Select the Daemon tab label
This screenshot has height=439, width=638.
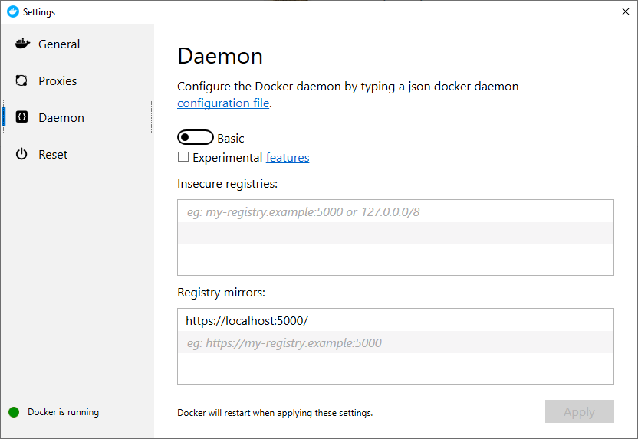(61, 118)
